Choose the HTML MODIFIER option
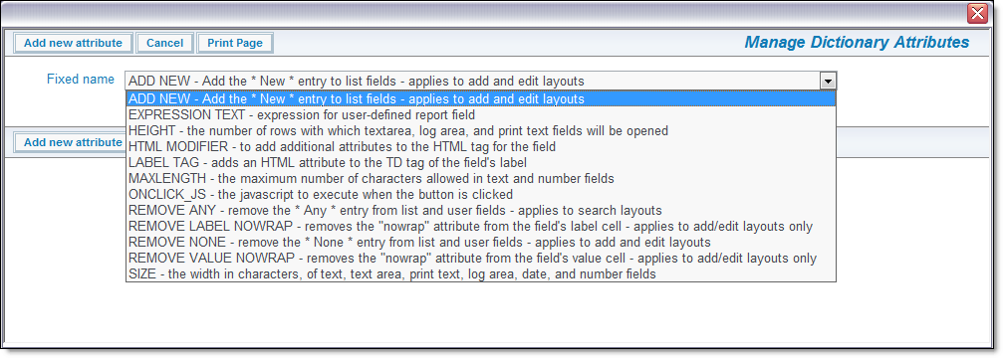 pos(480,147)
